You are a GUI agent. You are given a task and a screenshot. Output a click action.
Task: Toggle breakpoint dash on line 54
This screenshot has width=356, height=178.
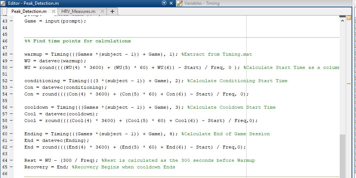(x=11, y=94)
